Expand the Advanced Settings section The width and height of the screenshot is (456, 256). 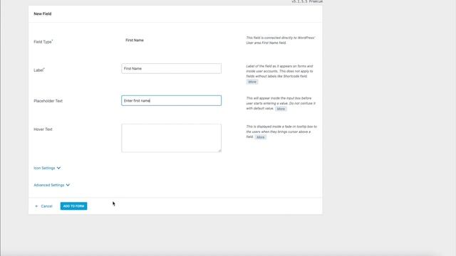[52, 185]
